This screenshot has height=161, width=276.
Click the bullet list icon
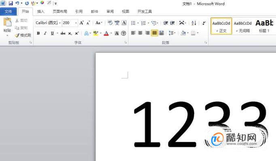coord(133,23)
